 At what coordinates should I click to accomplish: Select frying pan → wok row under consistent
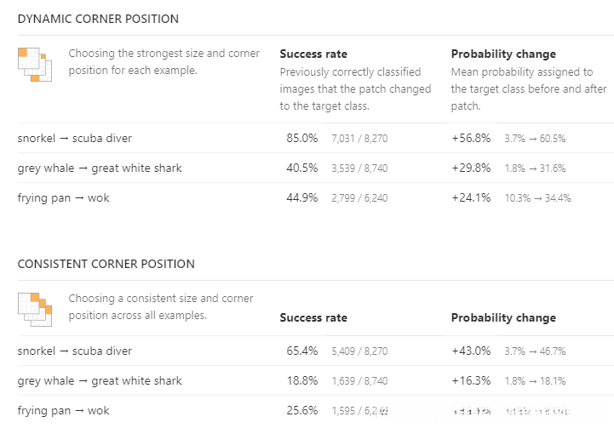[64, 410]
